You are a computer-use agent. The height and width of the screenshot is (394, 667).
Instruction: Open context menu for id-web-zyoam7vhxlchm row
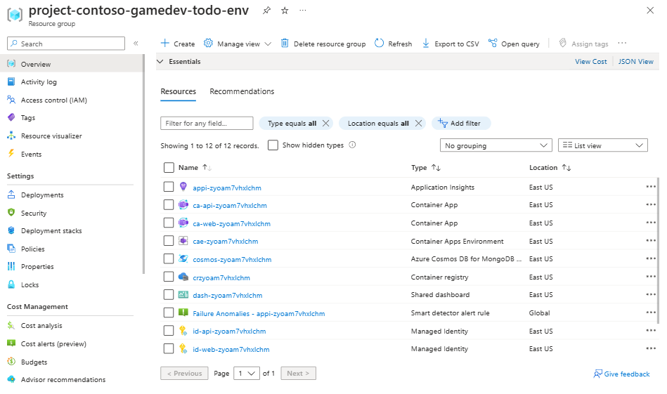pos(651,348)
